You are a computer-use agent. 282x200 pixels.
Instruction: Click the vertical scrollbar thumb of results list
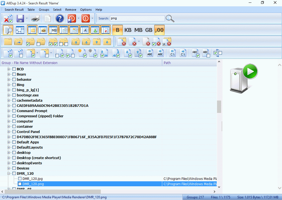pos(219,107)
